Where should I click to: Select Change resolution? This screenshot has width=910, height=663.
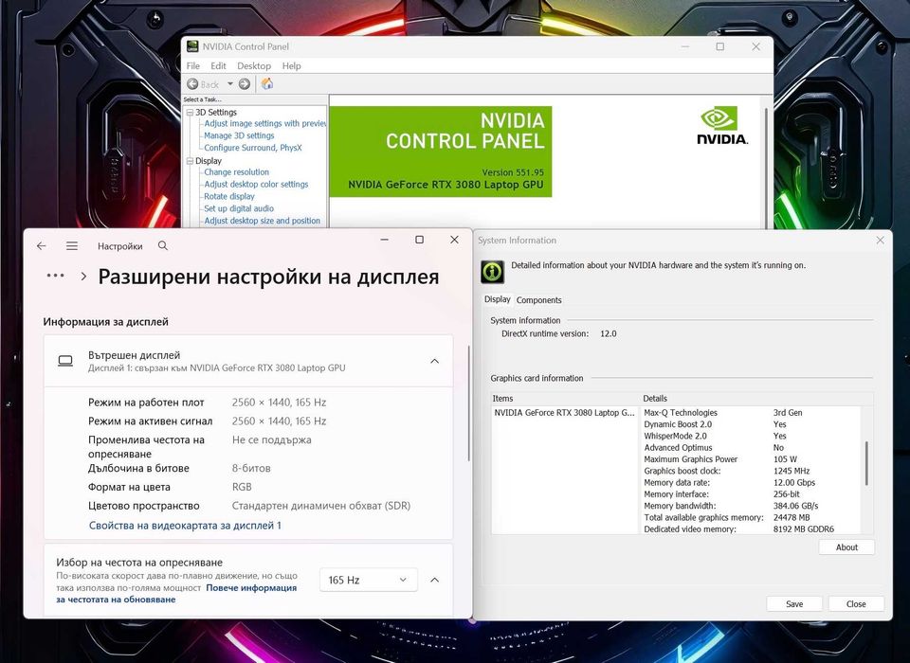(x=237, y=172)
